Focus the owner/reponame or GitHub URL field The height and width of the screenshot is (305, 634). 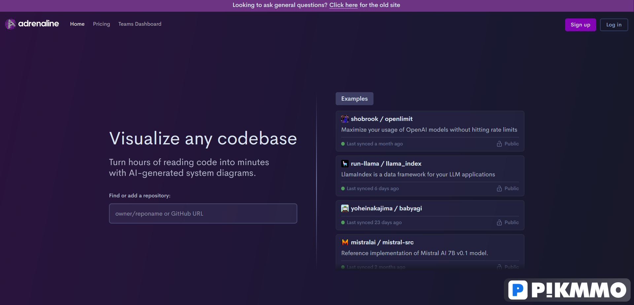203,213
